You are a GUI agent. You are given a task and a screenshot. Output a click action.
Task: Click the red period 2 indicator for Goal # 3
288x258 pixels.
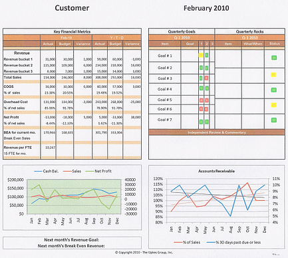(206, 78)
